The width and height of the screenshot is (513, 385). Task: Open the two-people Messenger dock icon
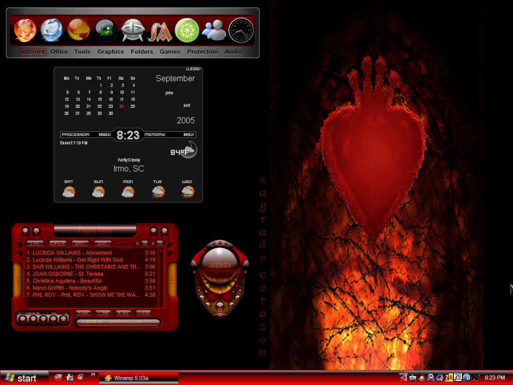pos(214,30)
